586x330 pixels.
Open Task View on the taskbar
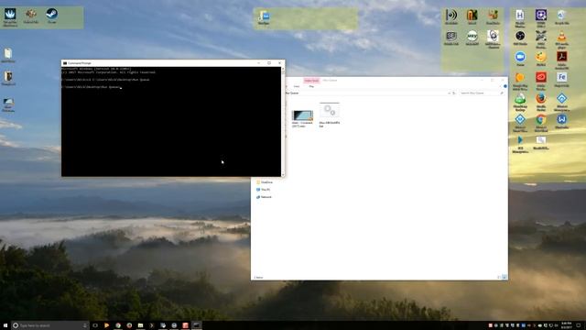click(95, 325)
